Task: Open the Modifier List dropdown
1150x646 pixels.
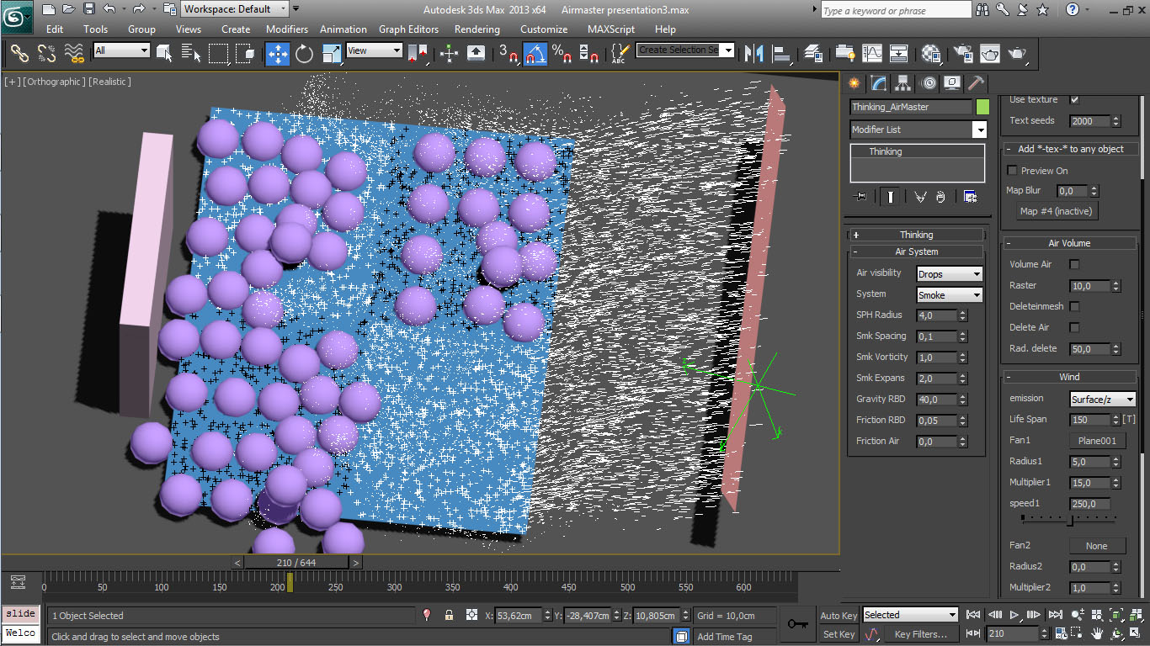Action: tap(918, 130)
